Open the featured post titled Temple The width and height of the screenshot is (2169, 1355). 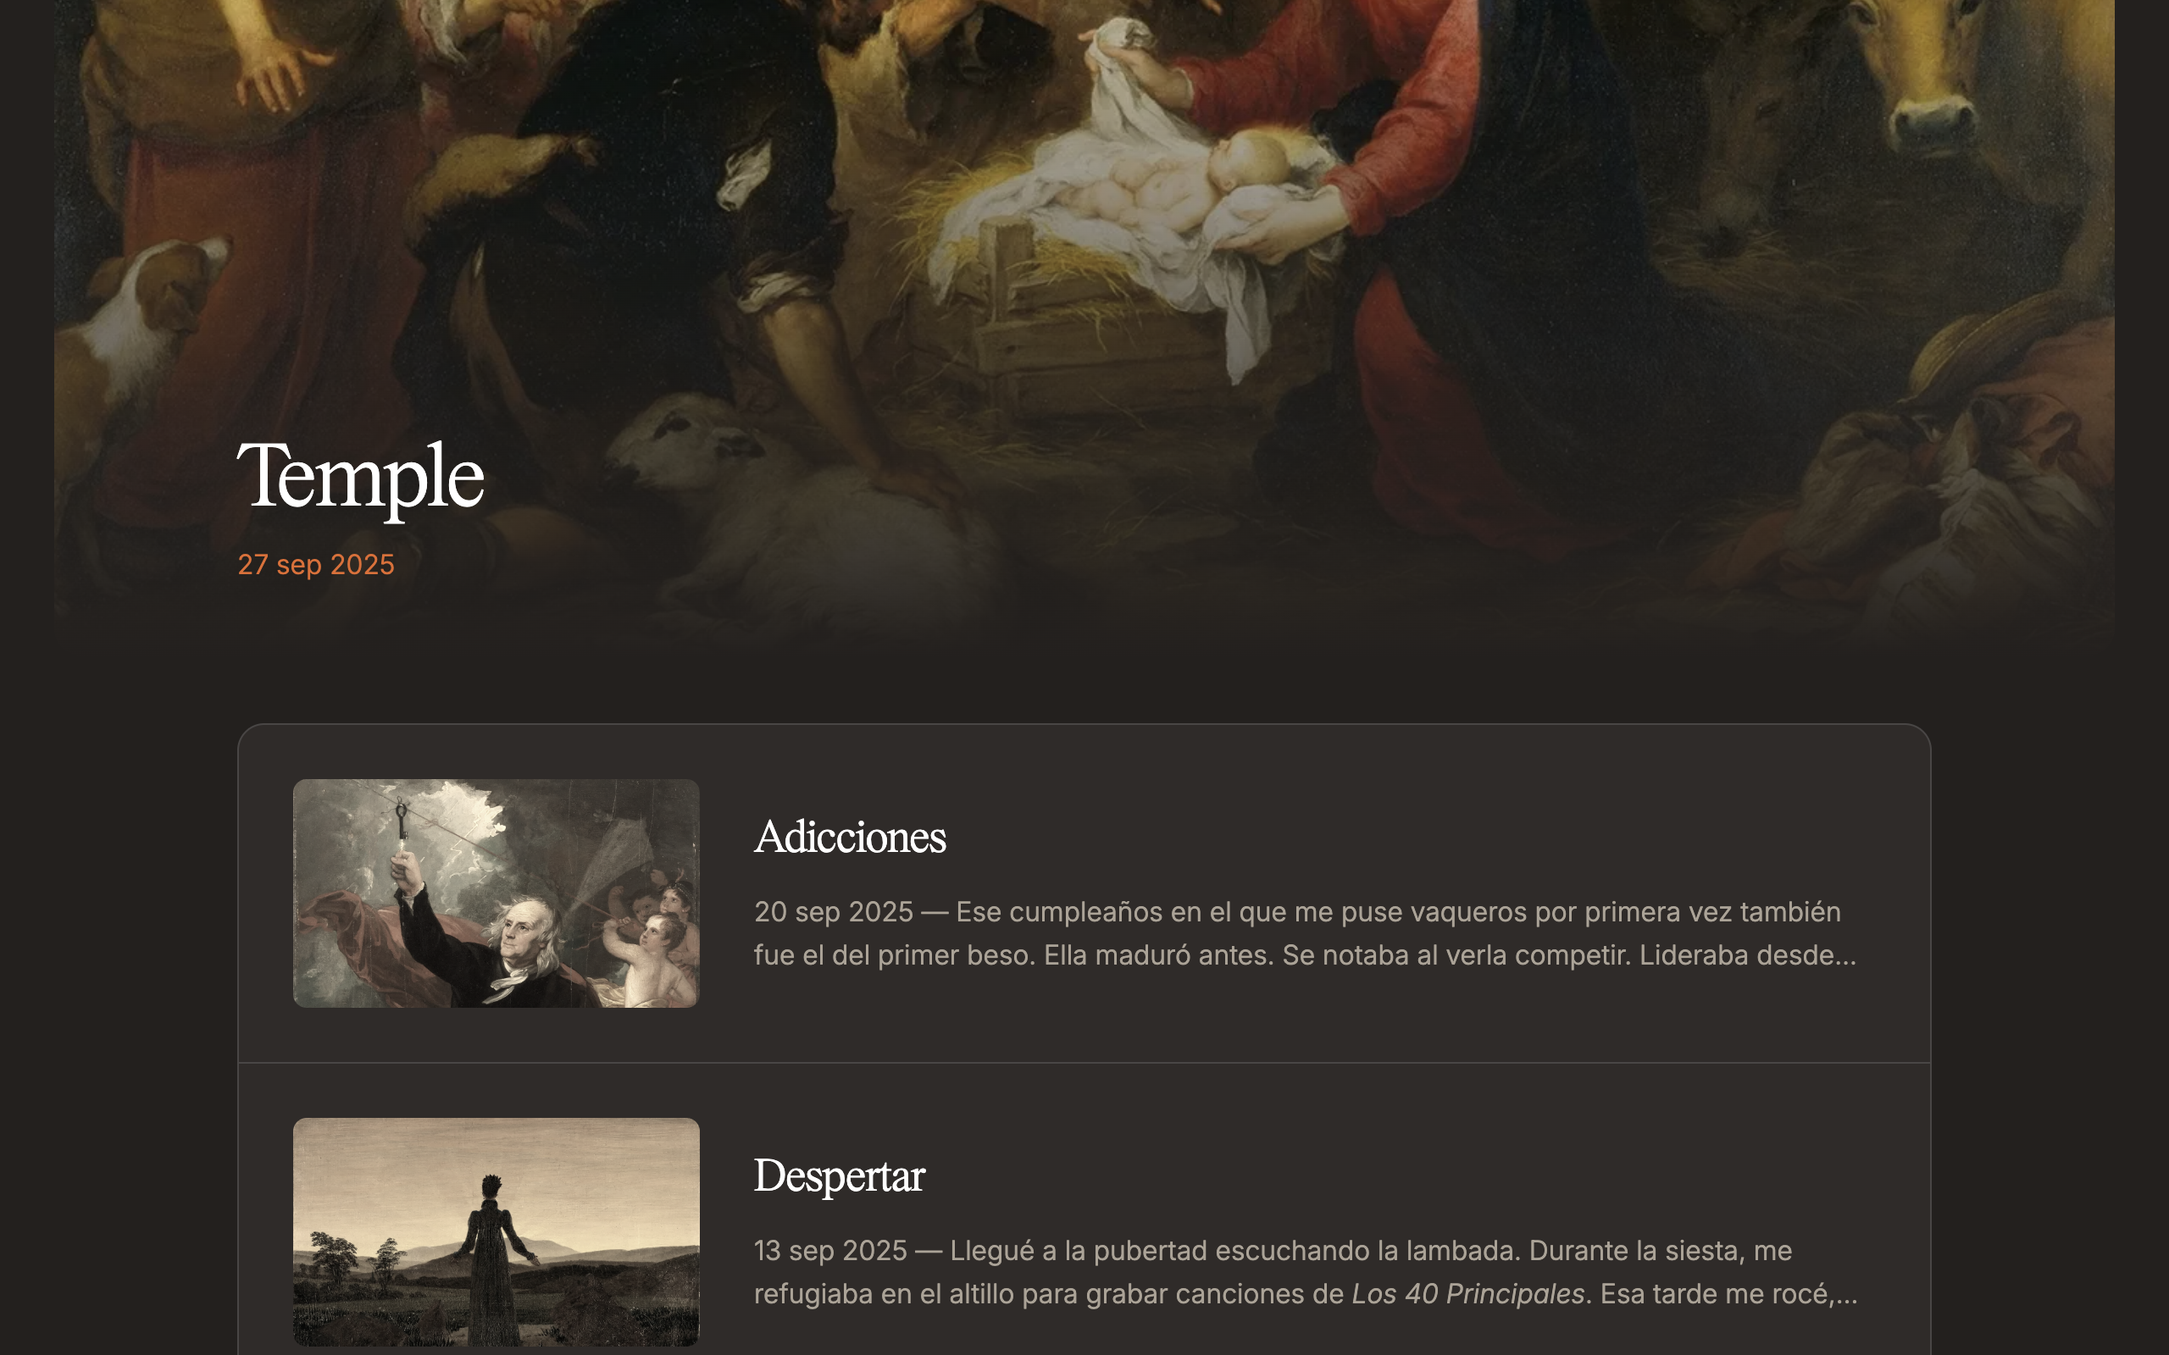[360, 478]
